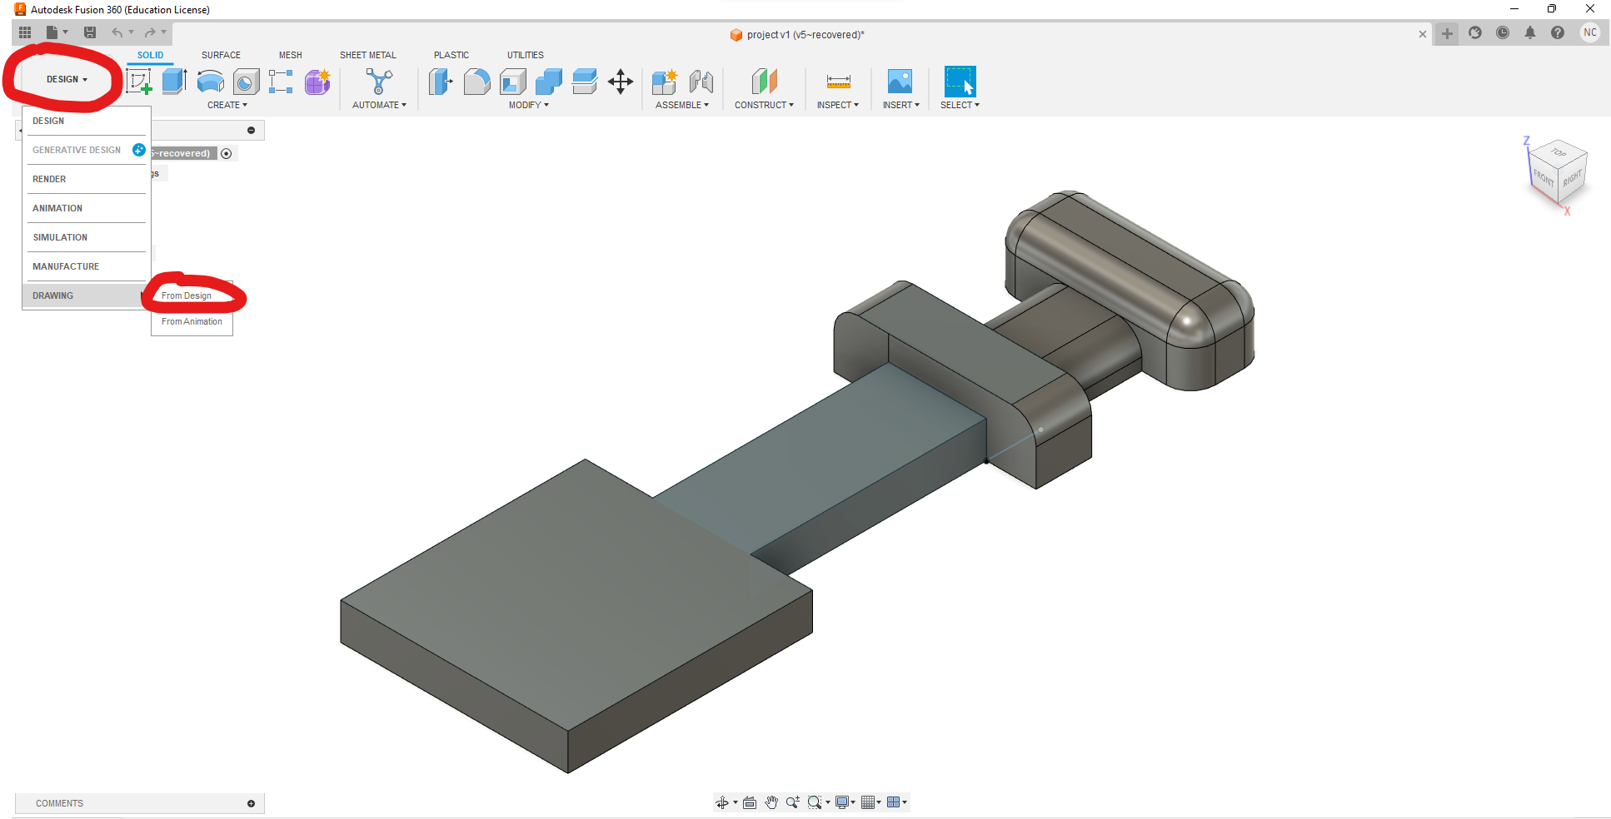
Task: Open the Extensions icon in header
Action: [1475, 32]
